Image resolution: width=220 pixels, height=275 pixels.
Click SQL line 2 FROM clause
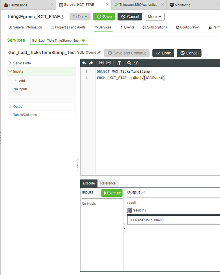click(131, 78)
